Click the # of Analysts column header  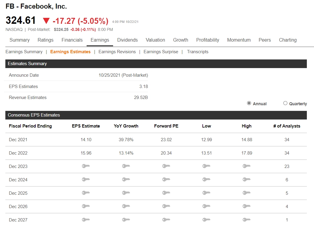(287, 126)
